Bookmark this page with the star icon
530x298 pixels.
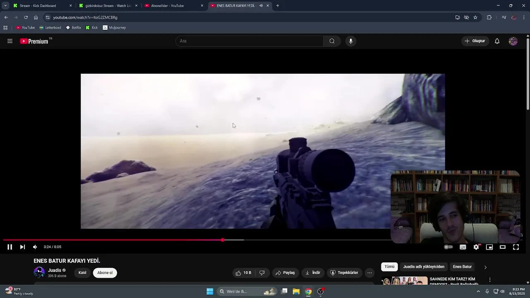coord(475,17)
